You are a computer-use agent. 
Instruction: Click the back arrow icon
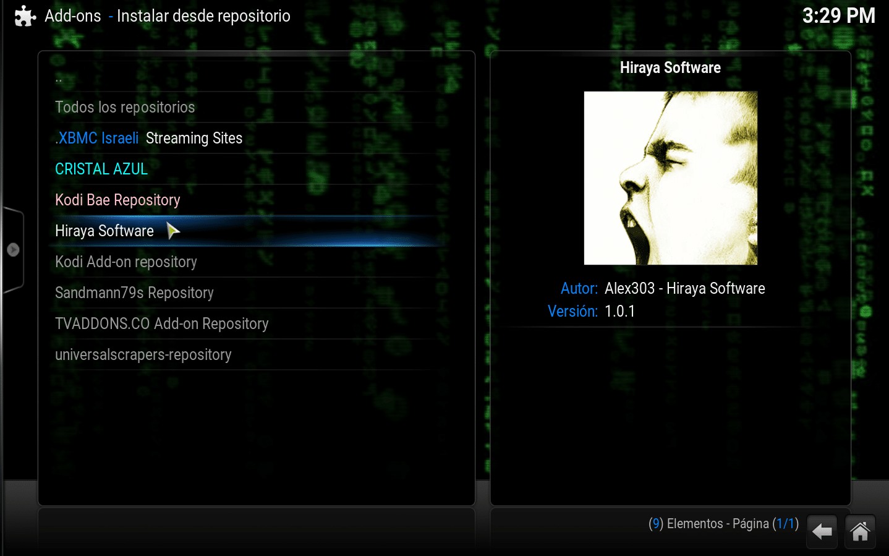click(822, 531)
